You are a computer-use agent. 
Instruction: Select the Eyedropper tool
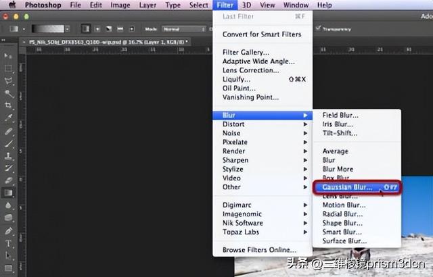click(8, 118)
